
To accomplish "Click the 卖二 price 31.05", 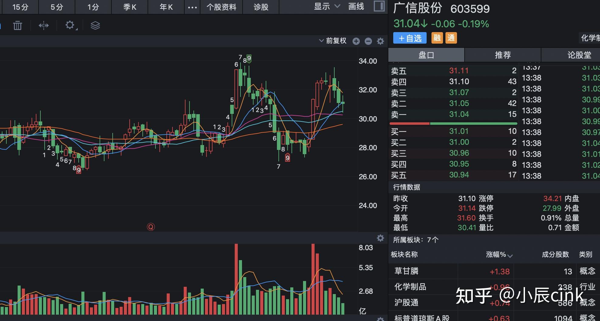I will click(x=459, y=103).
